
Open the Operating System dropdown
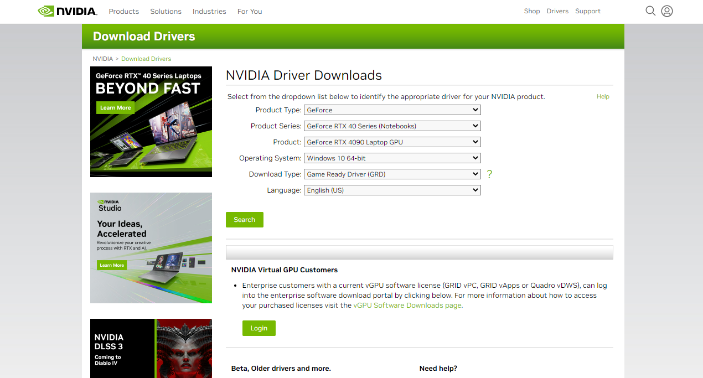(392, 158)
